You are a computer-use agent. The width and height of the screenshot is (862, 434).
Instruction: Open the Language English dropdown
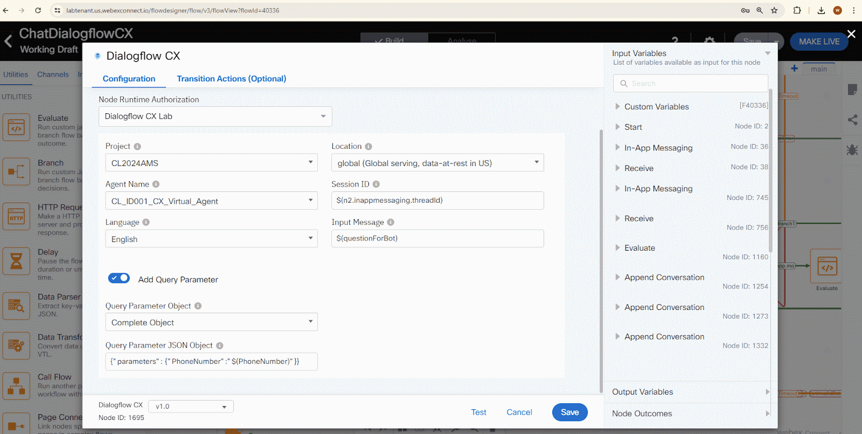[x=211, y=239]
